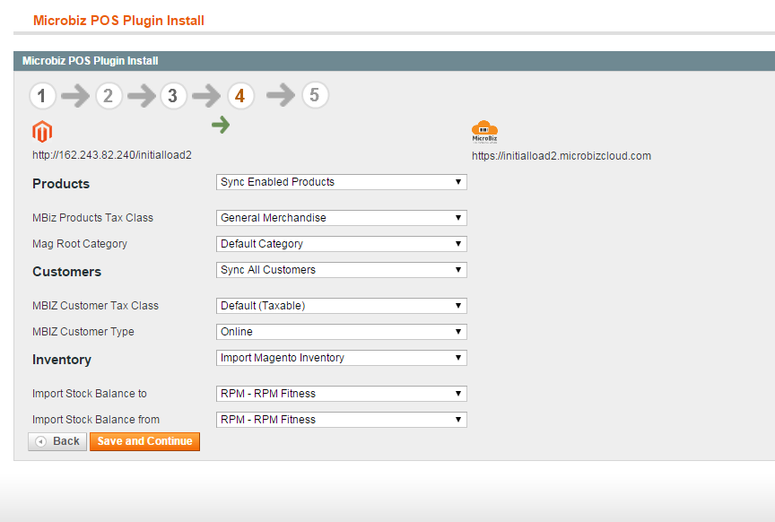Viewport: 775px width, 522px height.
Task: Click the Customers section label
Action: click(66, 272)
